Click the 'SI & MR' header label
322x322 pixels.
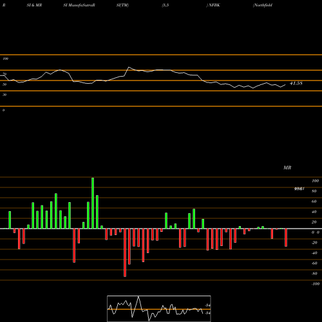[x=34, y=5]
